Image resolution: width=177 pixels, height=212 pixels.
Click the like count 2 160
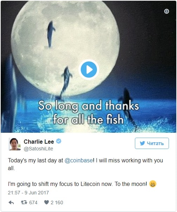tap(57, 202)
